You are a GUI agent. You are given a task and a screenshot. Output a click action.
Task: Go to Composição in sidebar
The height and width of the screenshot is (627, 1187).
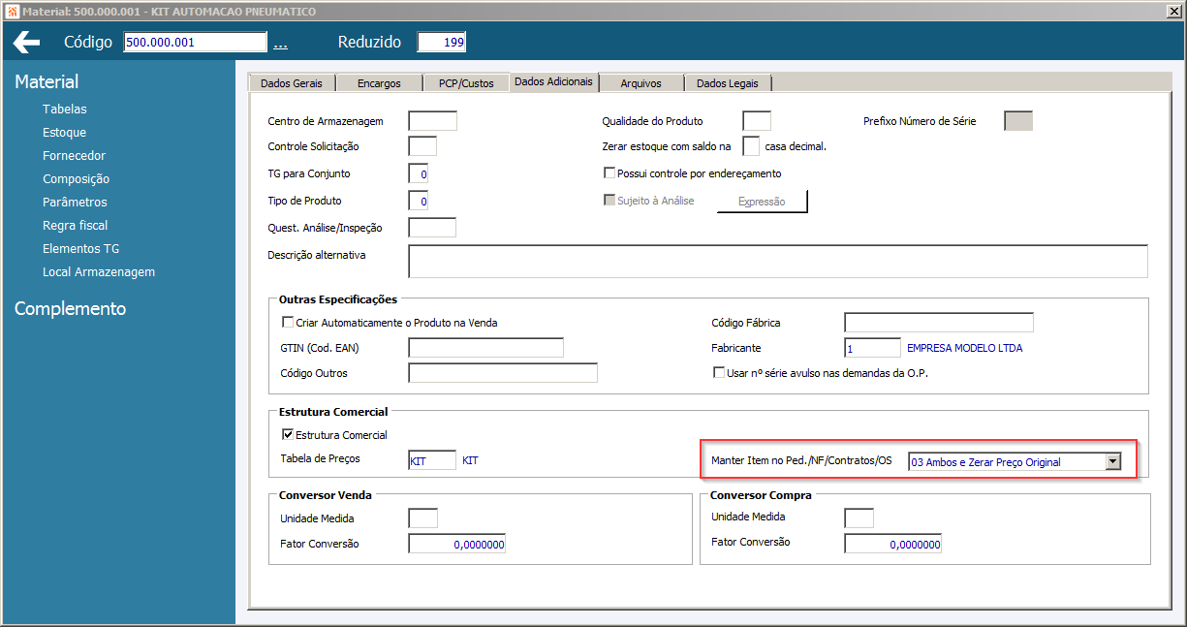[76, 179]
